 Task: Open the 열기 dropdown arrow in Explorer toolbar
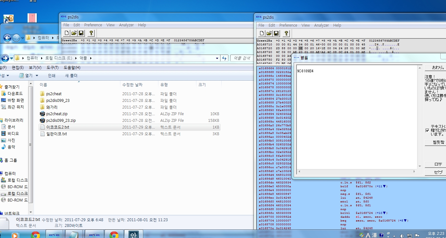click(x=37, y=76)
